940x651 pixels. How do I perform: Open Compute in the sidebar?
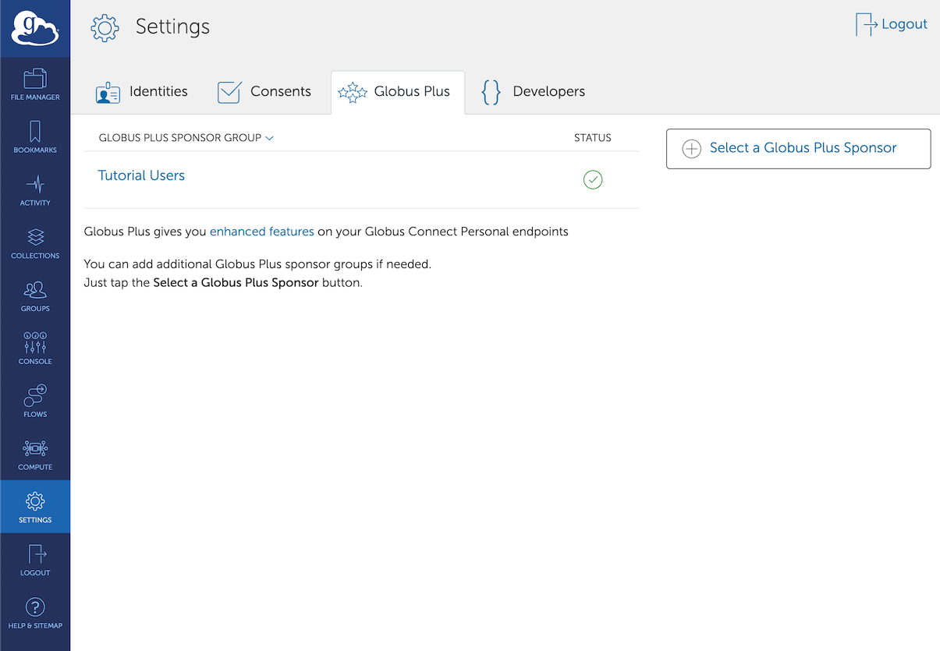35,455
